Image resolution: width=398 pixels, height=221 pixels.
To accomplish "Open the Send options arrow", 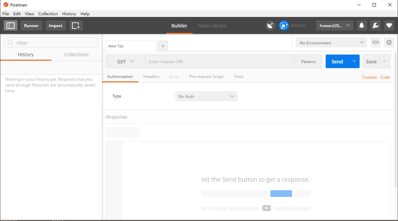I will click(x=354, y=61).
